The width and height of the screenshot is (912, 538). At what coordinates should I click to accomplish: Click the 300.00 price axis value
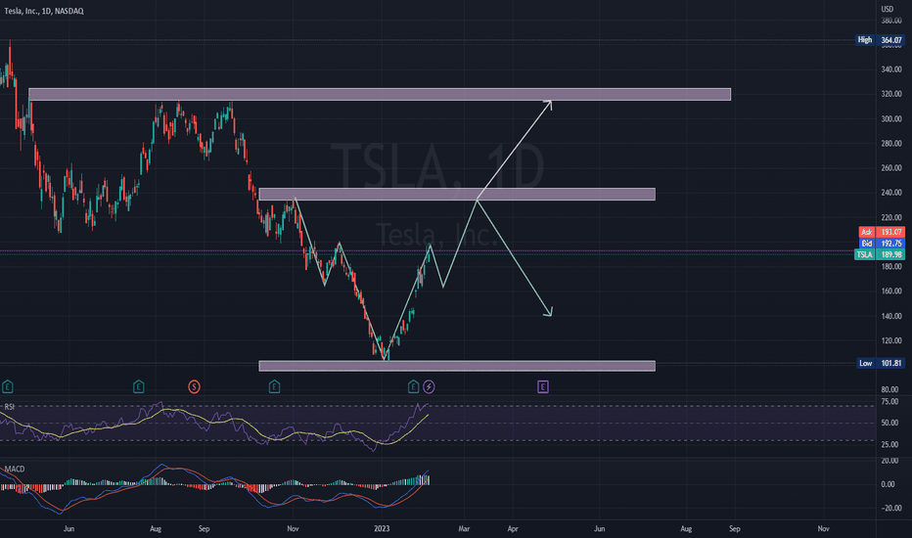click(891, 118)
